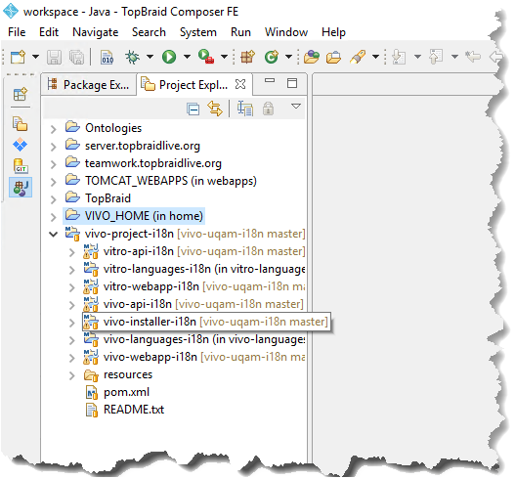Open the Help menu

(x=333, y=32)
